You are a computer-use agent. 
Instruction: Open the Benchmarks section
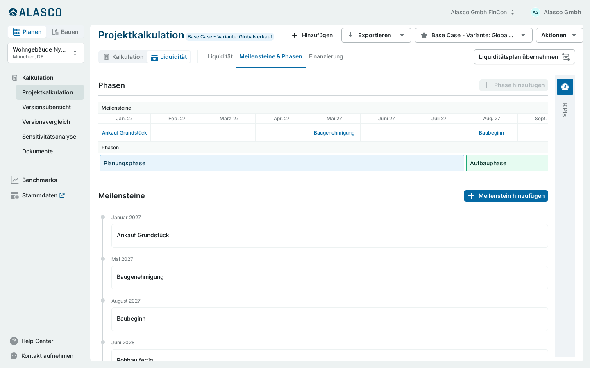(39, 180)
